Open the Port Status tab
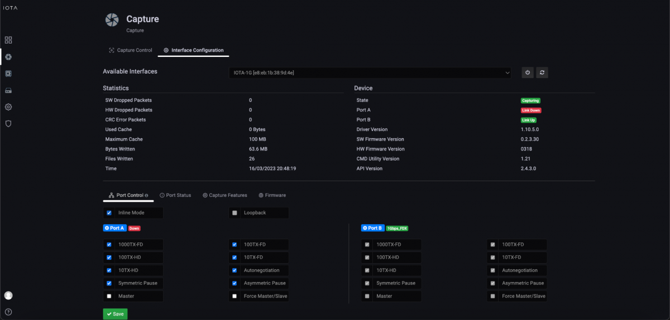The image size is (670, 320). point(175,195)
